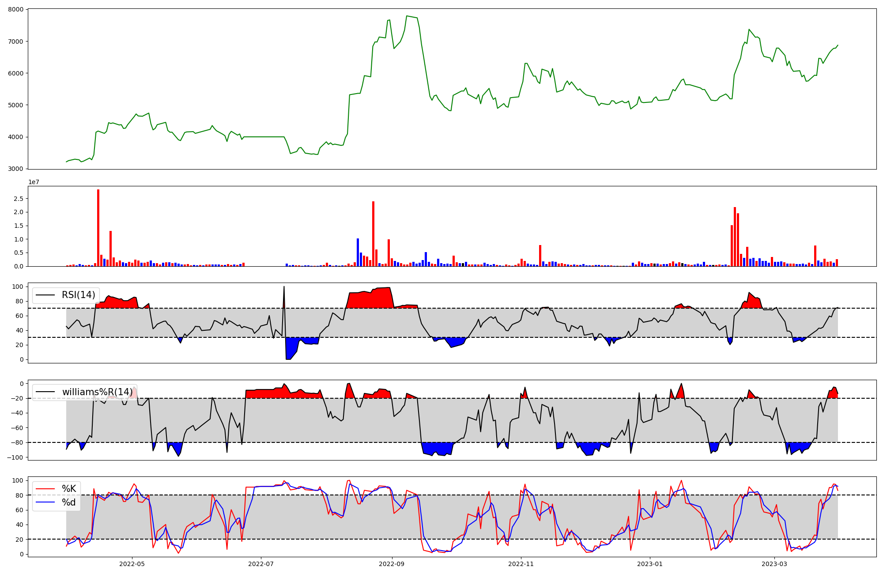Click the %K legend text
Screen dimensions: 883x574
tap(69, 489)
